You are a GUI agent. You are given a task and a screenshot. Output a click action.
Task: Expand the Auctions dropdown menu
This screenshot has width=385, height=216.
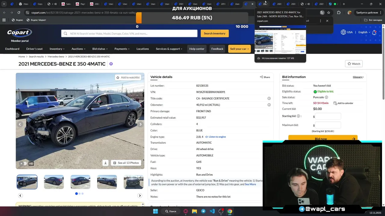(x=78, y=49)
